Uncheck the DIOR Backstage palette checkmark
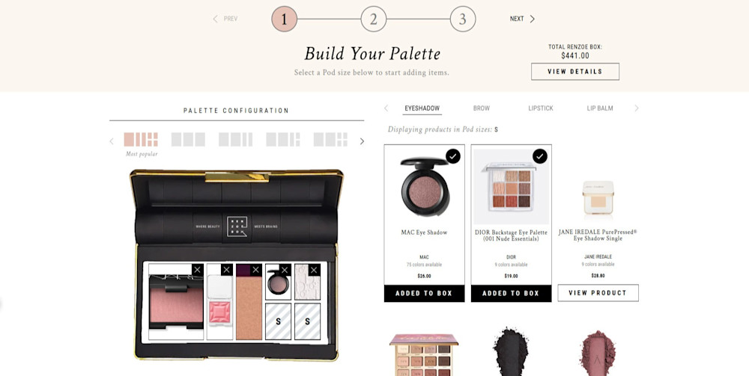 [540, 156]
